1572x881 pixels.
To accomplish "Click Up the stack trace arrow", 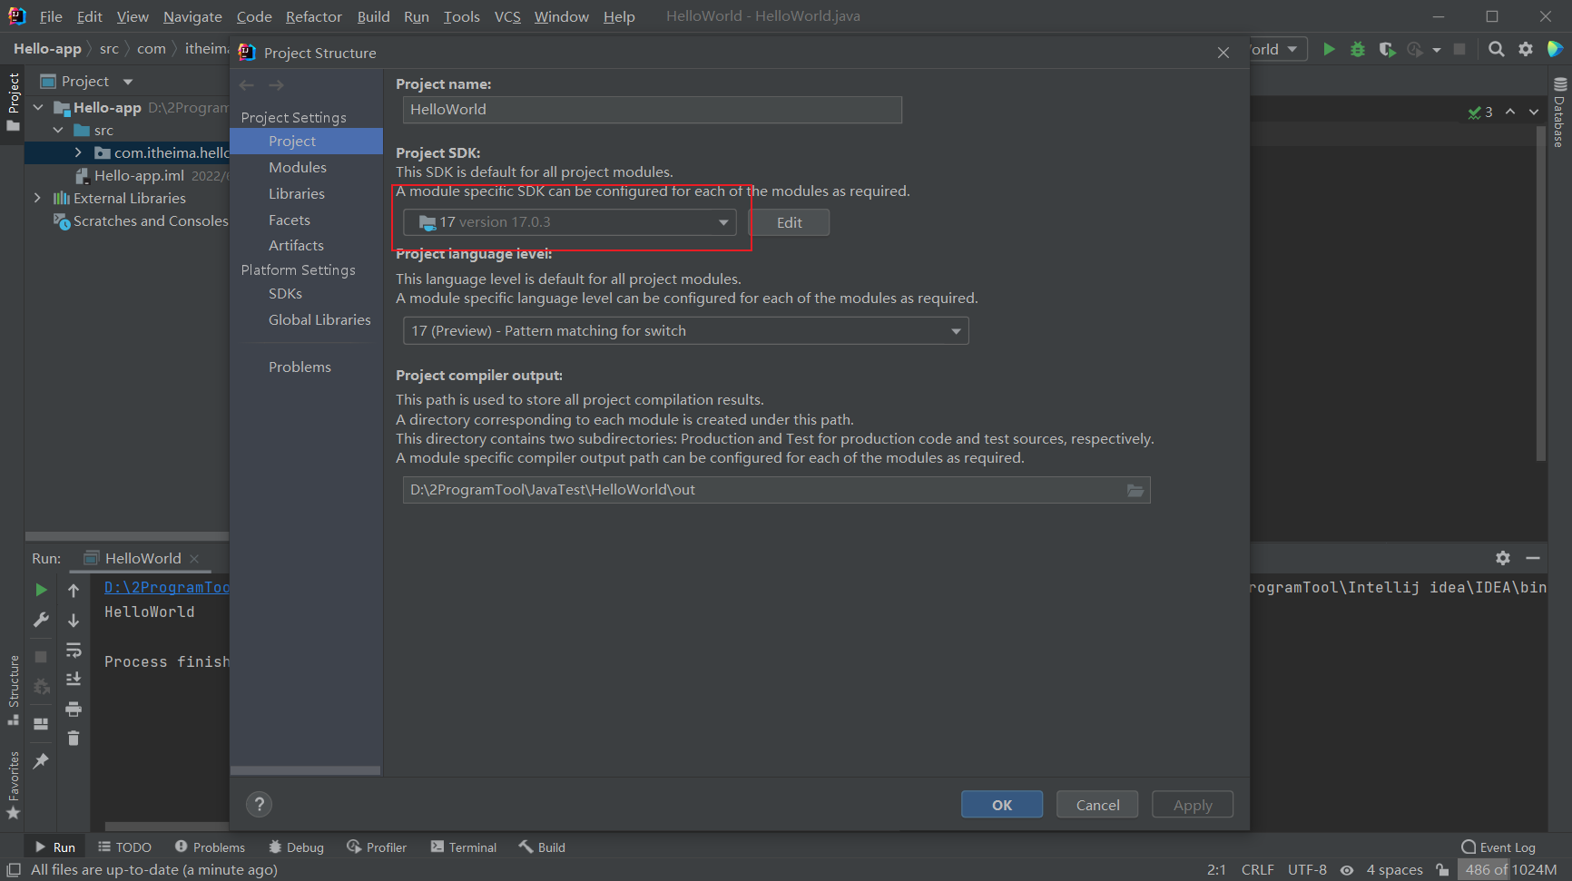I will point(74,591).
